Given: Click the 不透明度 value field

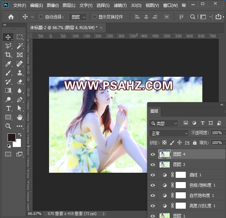Looking at the screenshot, I should [x=217, y=133].
